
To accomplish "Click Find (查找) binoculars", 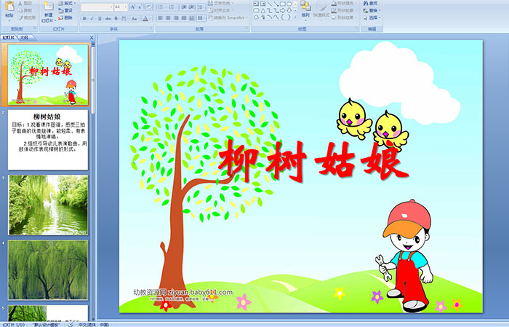I will pos(371,3).
